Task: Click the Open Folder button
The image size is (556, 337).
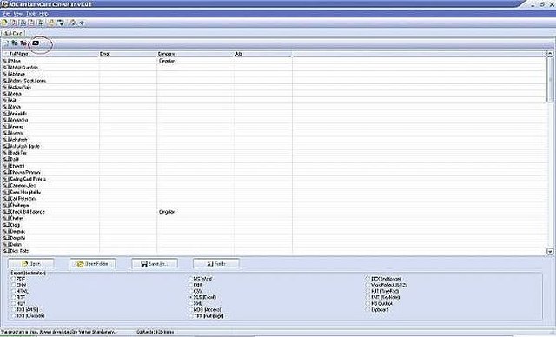Action: coord(93,264)
